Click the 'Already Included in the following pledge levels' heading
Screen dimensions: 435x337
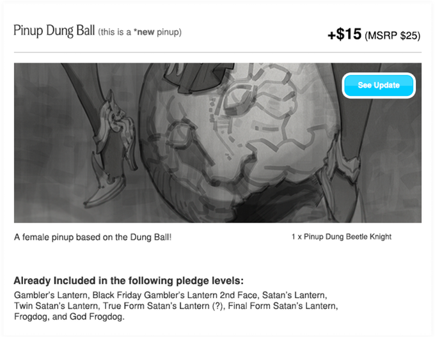pos(129,281)
